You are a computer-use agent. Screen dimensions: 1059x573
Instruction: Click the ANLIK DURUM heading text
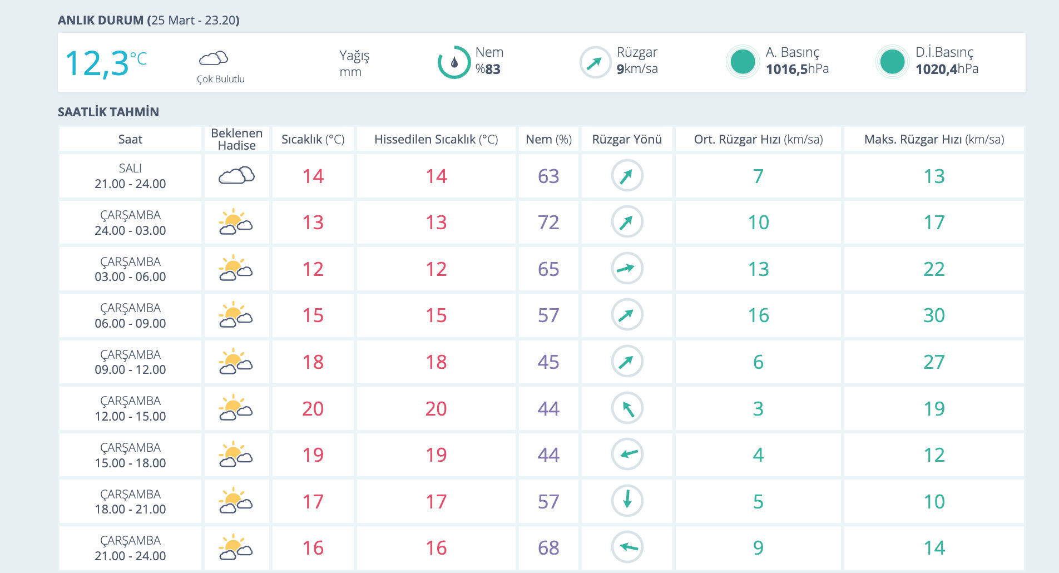coord(101,20)
